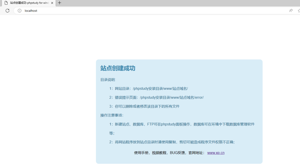Select the 站点创建成功-phpstudy tab title
Viewport: 300px width, 167px height.
point(29,3)
